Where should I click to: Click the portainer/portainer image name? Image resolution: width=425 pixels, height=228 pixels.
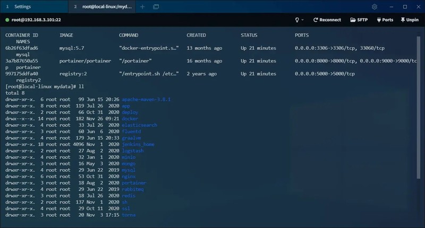click(x=85, y=61)
